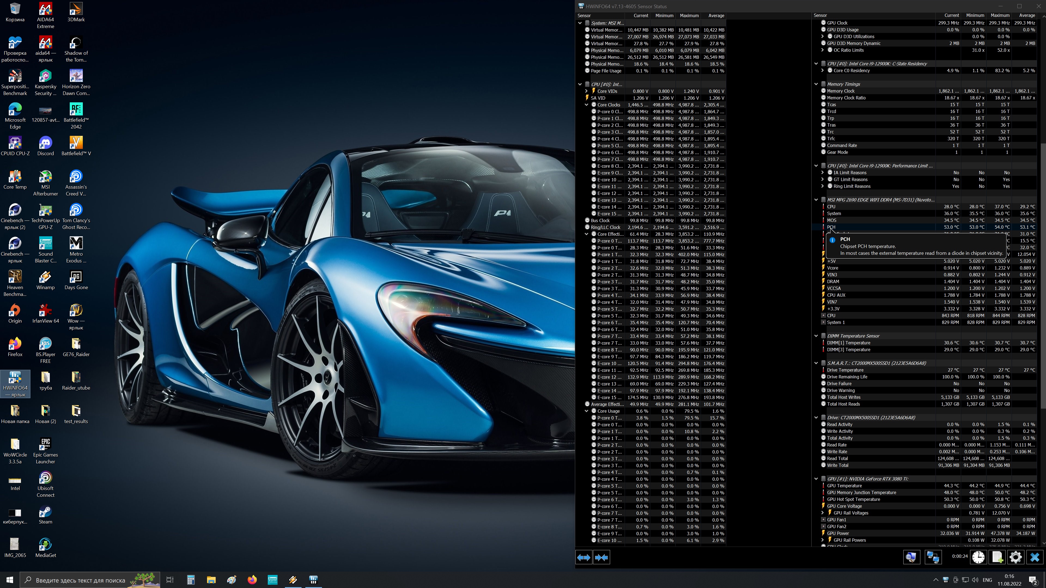Expand GPU Rail Voltages entry
The width and height of the screenshot is (1046, 588).
823,513
